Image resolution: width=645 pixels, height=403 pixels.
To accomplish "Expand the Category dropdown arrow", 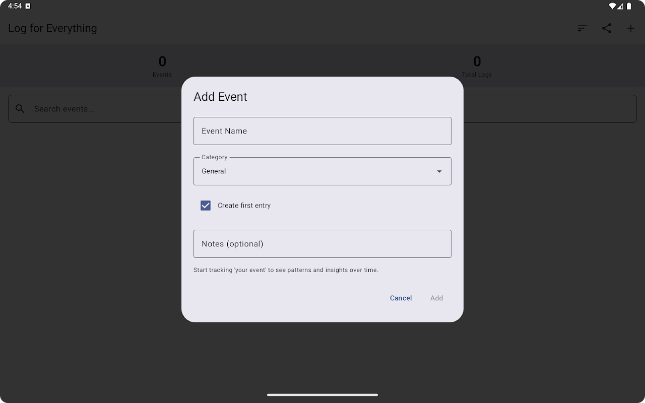I will point(439,171).
